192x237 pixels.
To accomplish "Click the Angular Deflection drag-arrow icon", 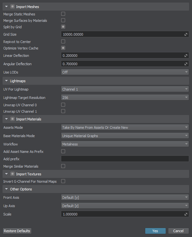I will [186, 64].
